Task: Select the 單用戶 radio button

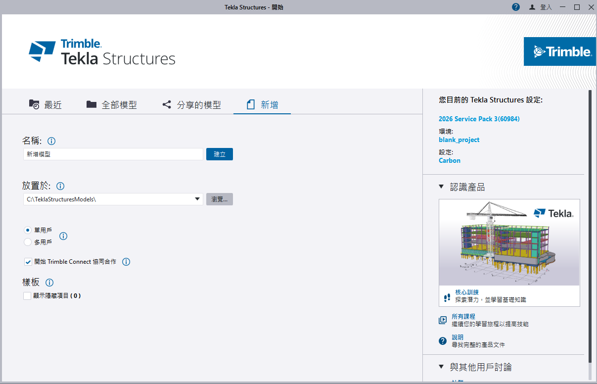Action: coord(28,230)
